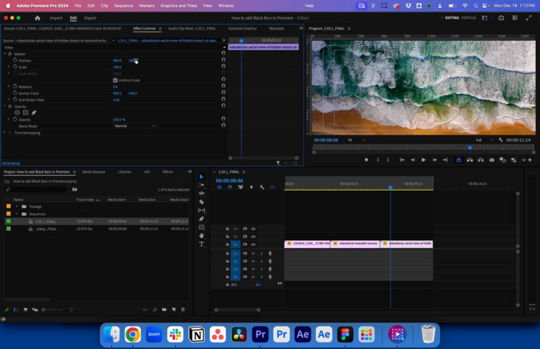Viewport: 540px width, 349px height.
Task: Expand the Scale property
Action: [8, 67]
